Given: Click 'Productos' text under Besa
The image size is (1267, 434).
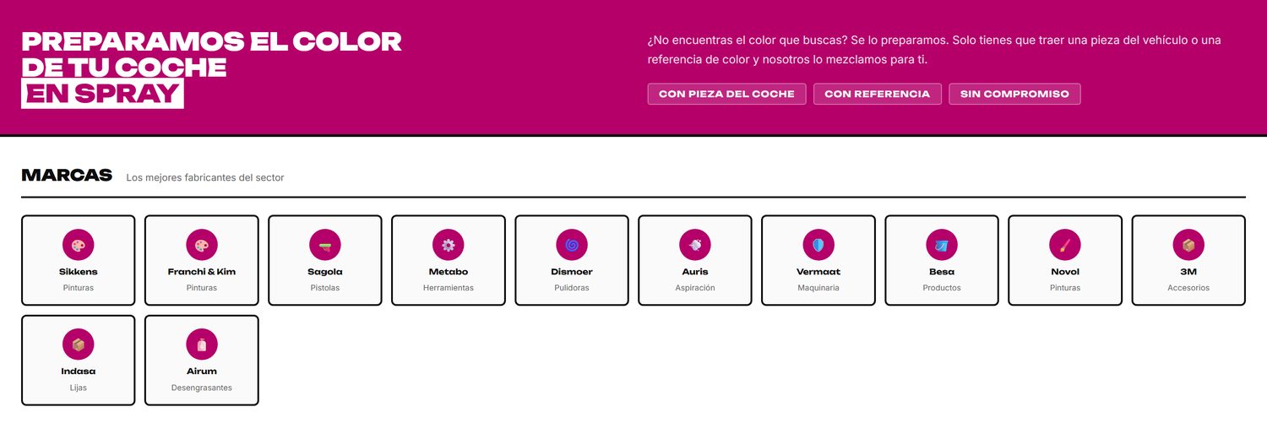Looking at the screenshot, I should 942,288.
